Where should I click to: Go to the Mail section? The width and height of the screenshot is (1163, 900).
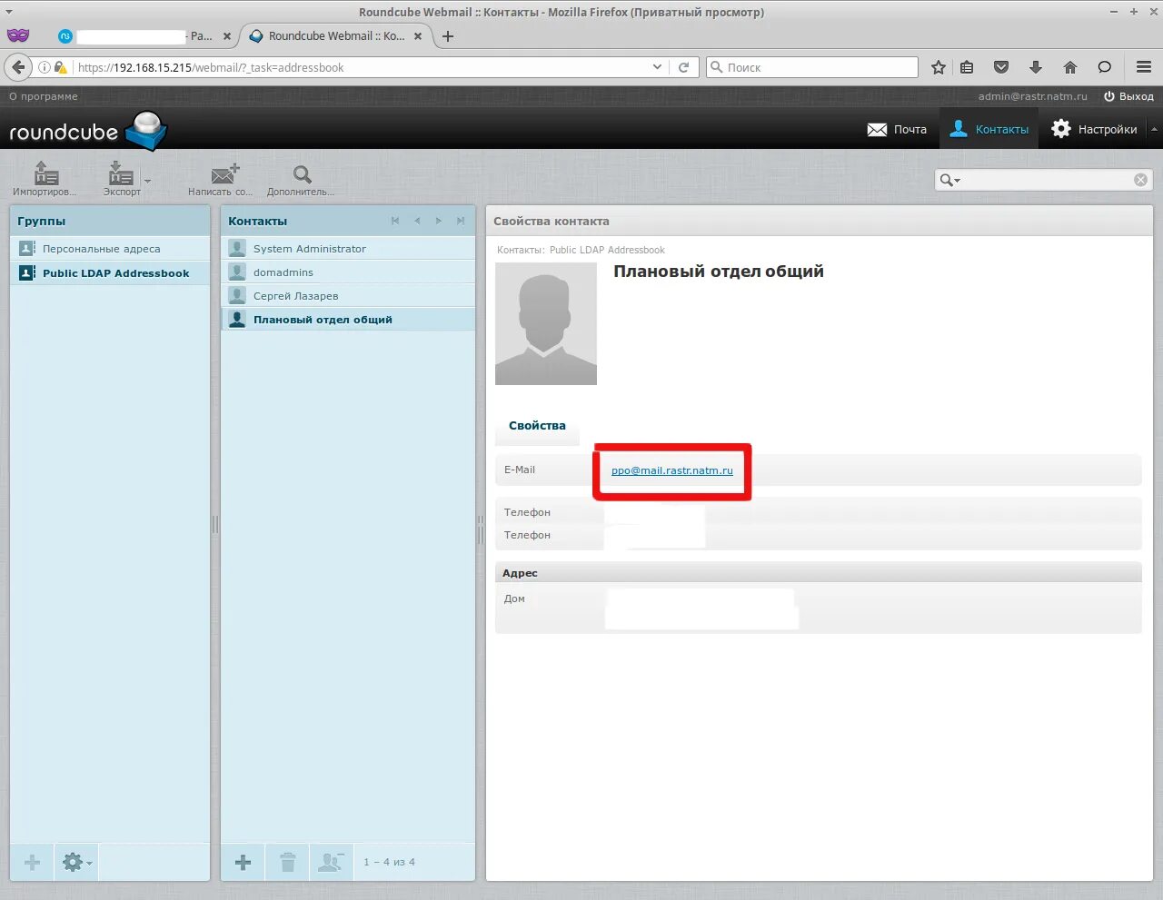tap(897, 129)
